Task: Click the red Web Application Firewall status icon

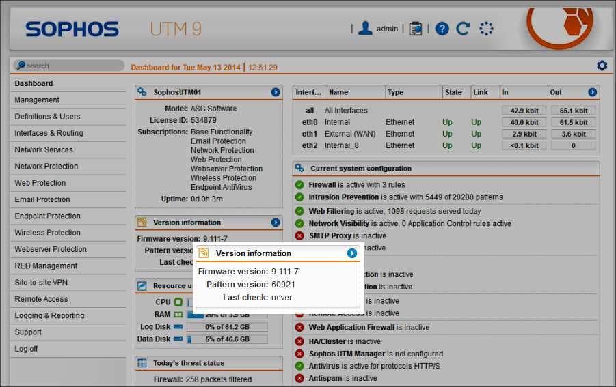Action: (x=299, y=328)
